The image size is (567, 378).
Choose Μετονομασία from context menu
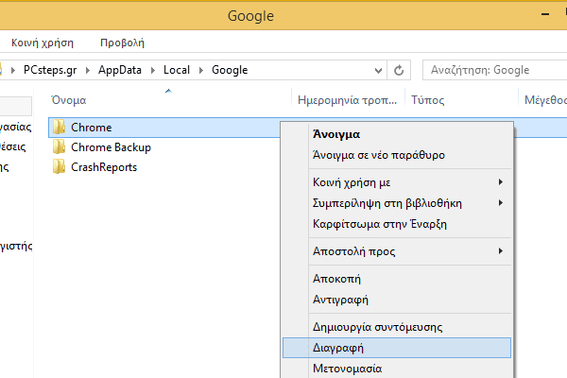397,369
